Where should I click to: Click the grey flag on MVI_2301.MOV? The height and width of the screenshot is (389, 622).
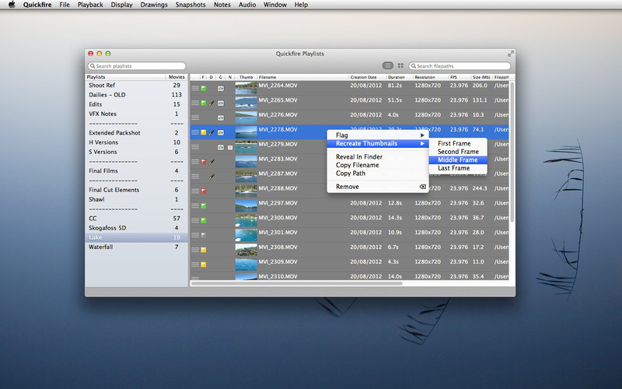coord(204,235)
